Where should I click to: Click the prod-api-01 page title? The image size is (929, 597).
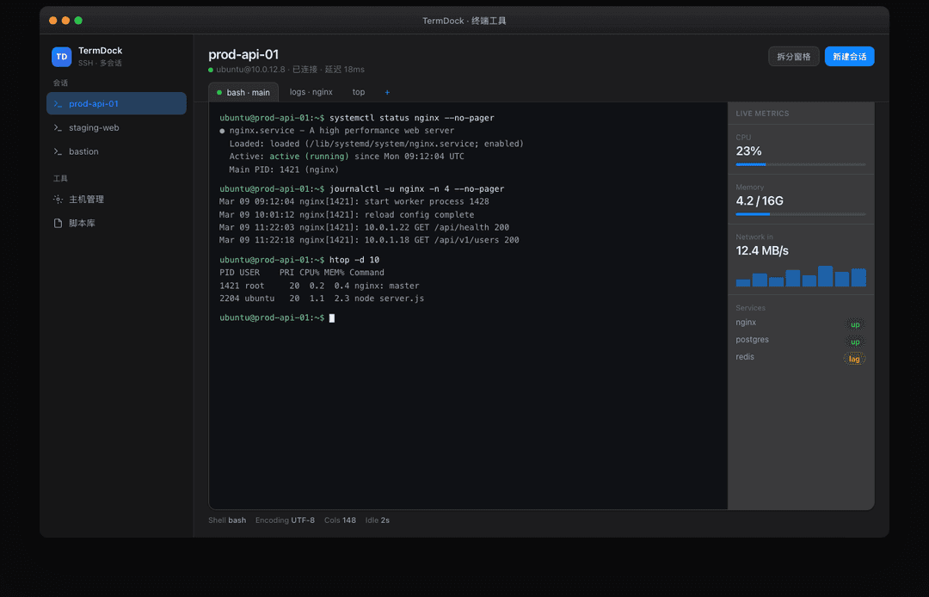point(243,54)
